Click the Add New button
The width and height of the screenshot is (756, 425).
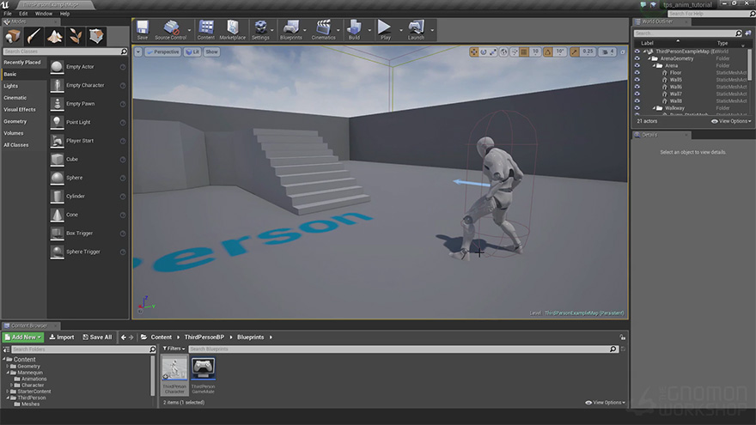click(22, 337)
